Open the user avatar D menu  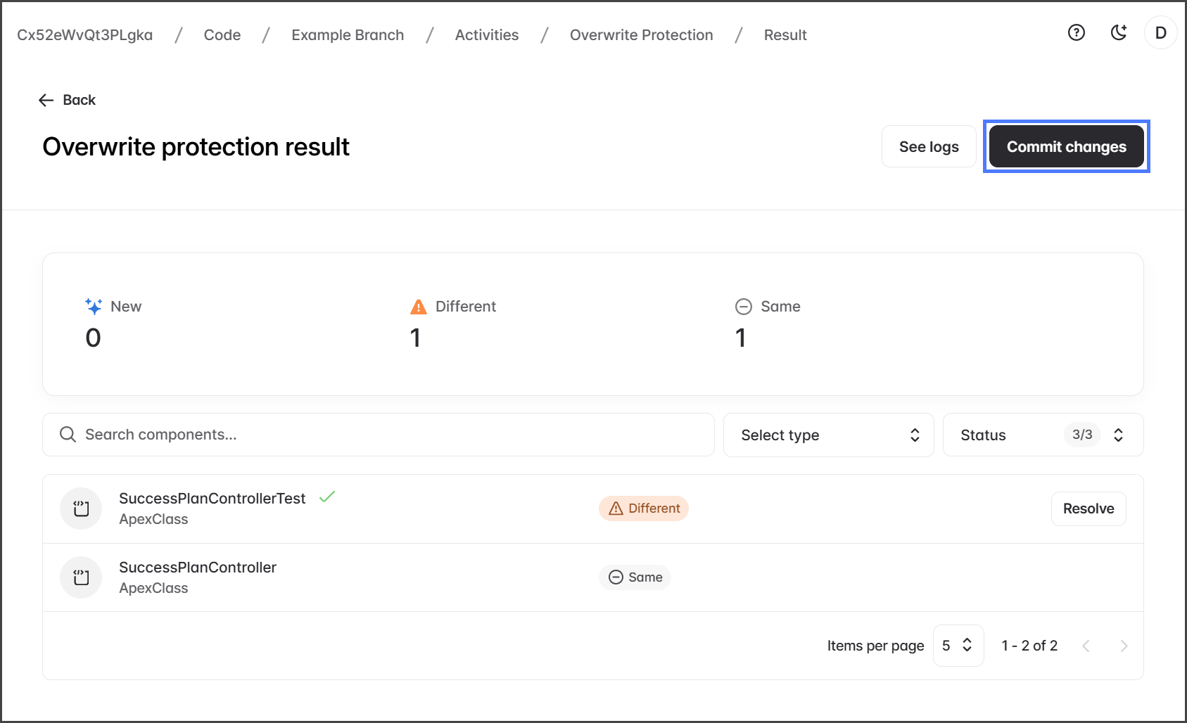[x=1160, y=32]
